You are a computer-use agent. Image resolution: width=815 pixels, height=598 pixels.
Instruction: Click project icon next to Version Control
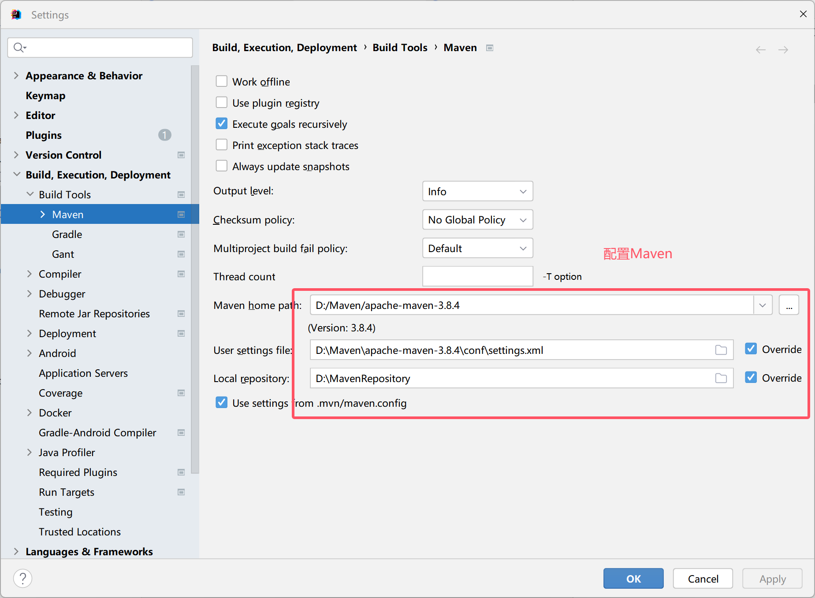(181, 155)
